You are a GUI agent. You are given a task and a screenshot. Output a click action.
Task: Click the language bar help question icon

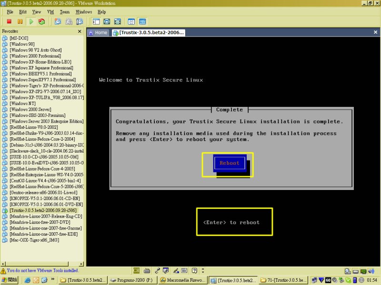(194, 270)
